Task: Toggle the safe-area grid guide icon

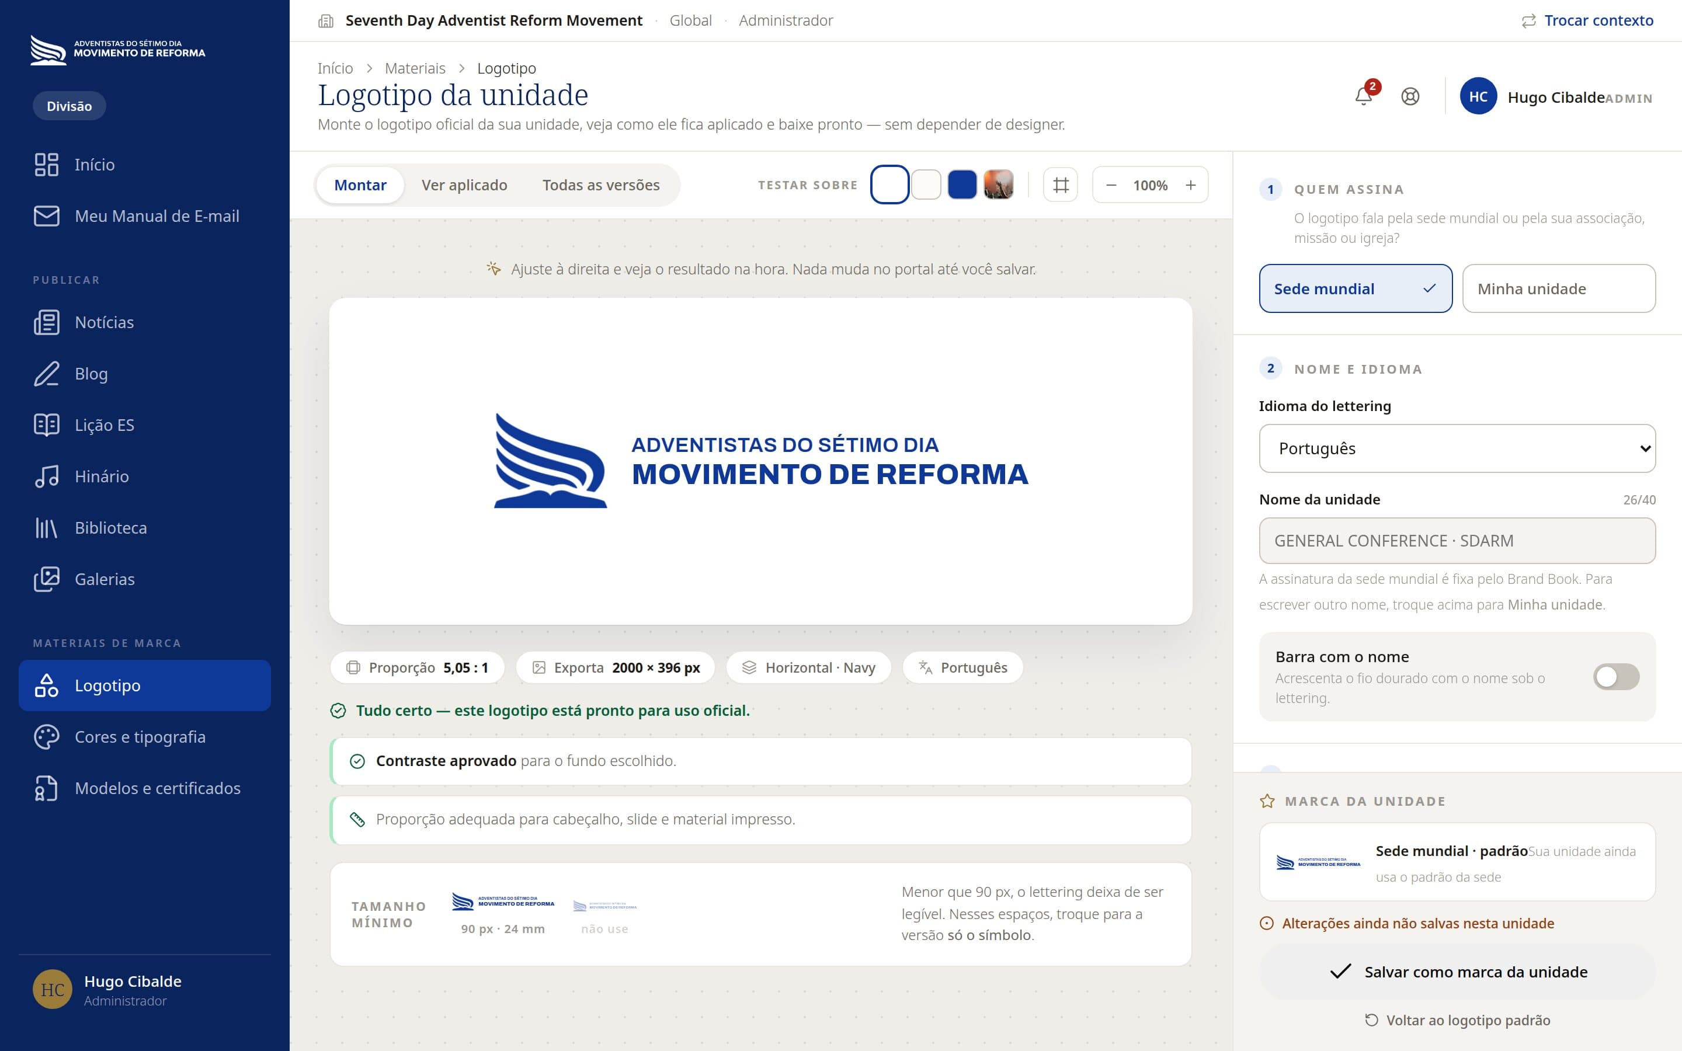Action: [1061, 185]
